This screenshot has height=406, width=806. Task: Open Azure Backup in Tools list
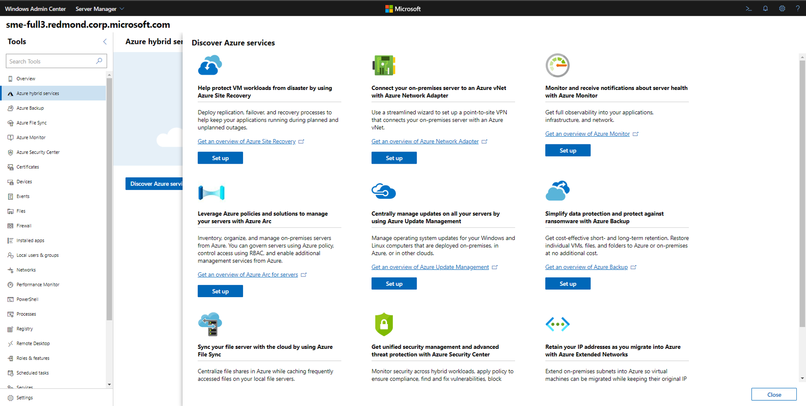53,108
